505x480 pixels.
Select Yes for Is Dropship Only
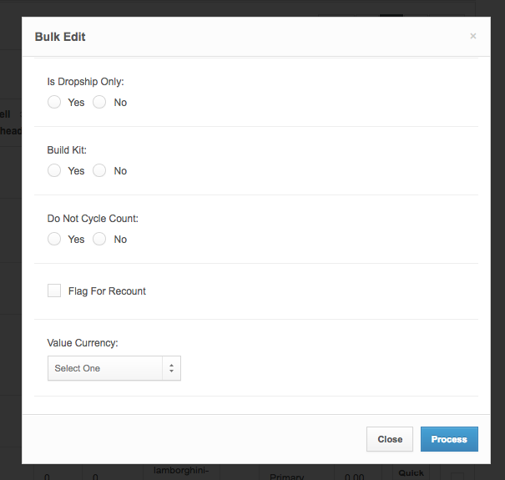tap(54, 102)
